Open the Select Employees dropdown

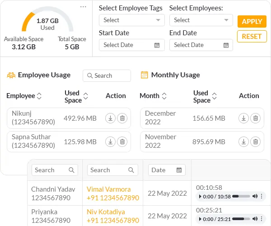point(201,20)
